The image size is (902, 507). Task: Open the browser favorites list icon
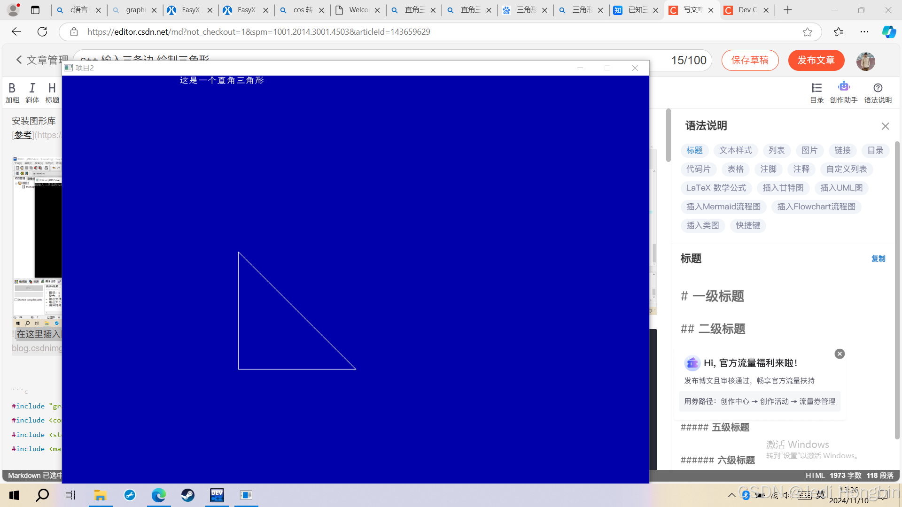[x=839, y=32]
